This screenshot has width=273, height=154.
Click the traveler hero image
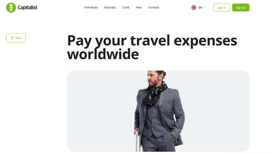click(158, 111)
